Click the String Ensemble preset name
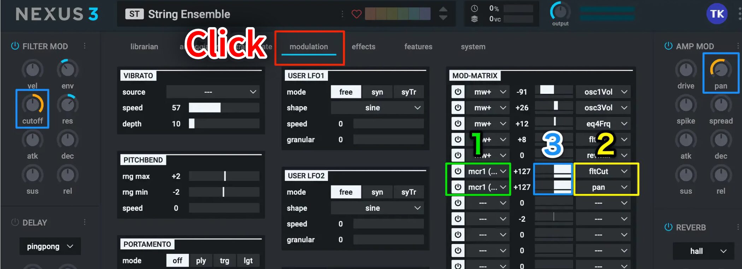 (x=189, y=14)
